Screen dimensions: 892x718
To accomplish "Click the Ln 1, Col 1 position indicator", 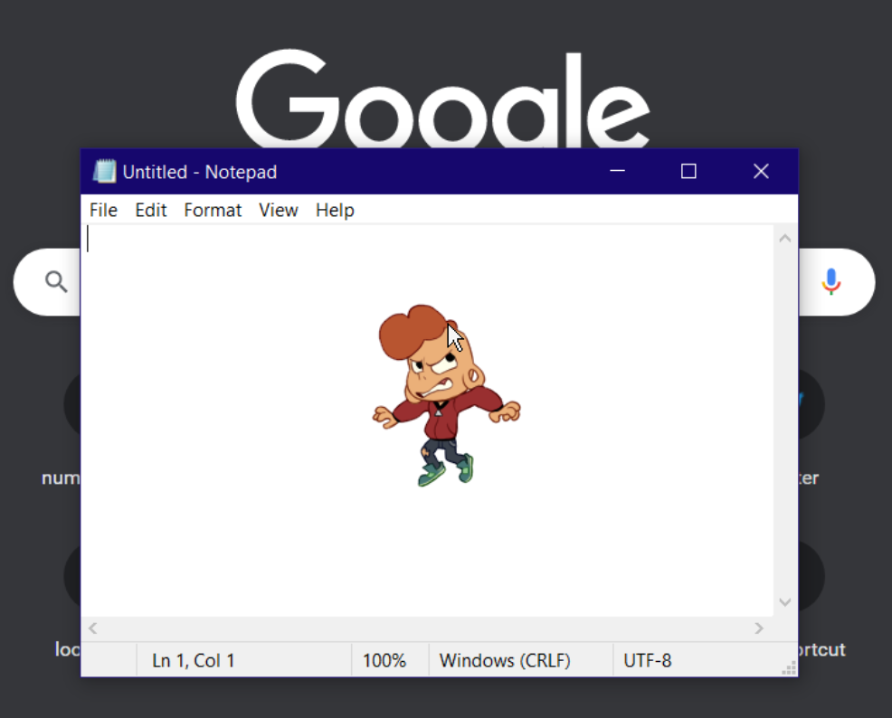I will (193, 660).
